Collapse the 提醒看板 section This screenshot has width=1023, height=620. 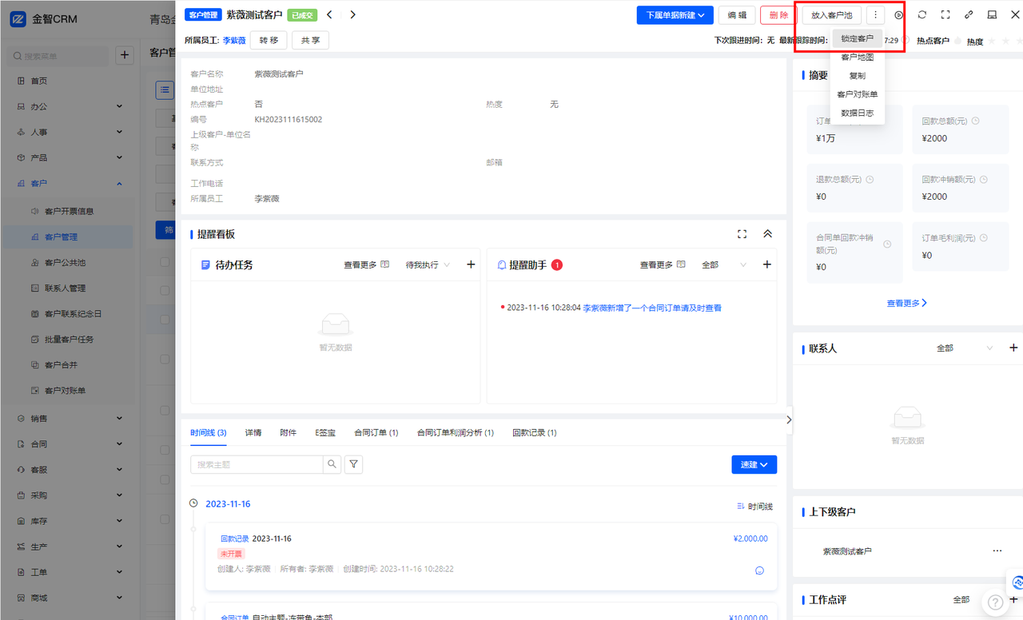tap(767, 234)
